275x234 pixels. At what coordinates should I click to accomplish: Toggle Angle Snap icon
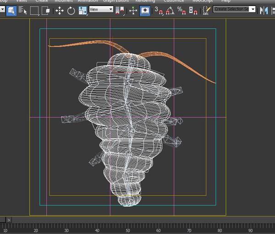pyautogui.click(x=170, y=11)
